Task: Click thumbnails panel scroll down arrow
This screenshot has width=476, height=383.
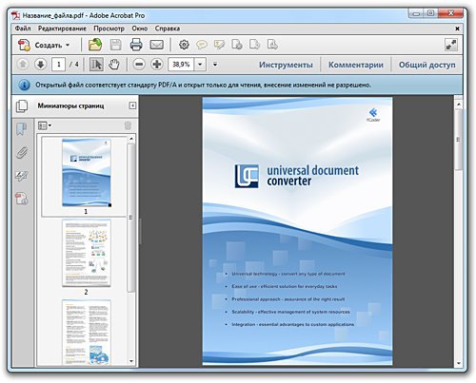Action: [x=131, y=361]
